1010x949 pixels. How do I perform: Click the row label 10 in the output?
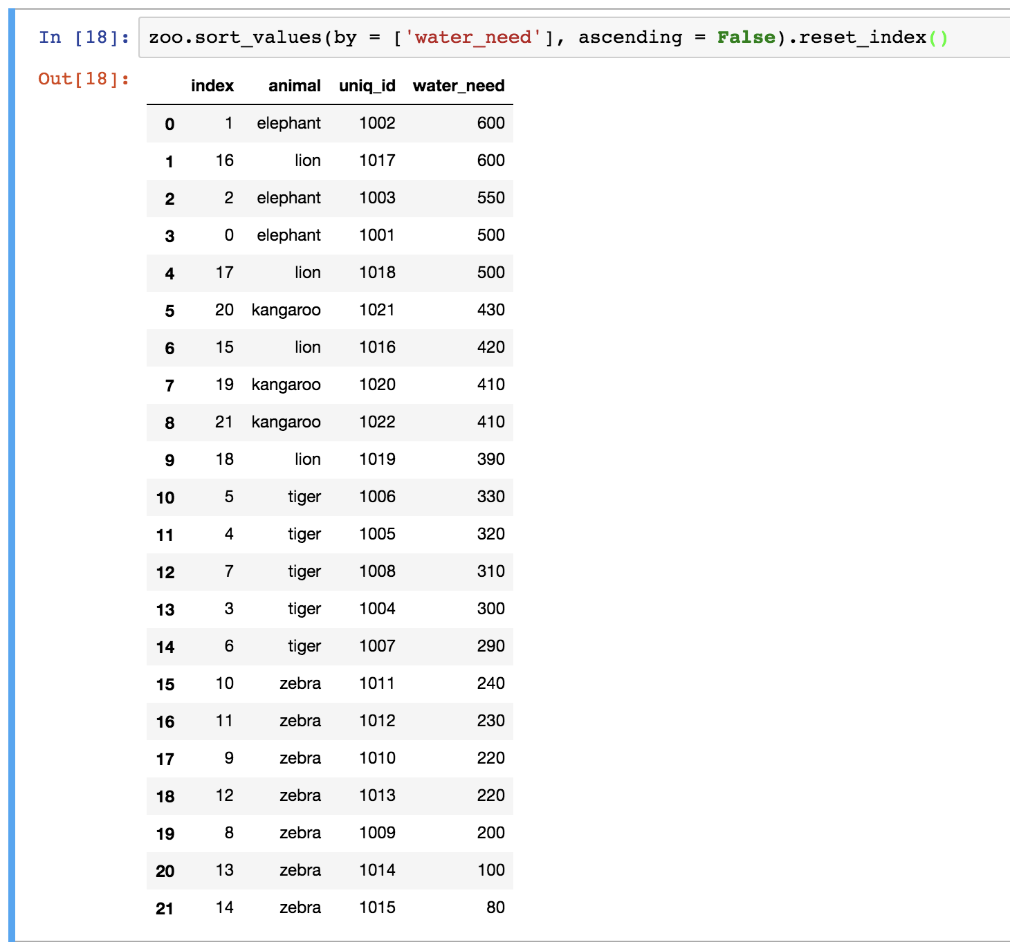tap(165, 497)
